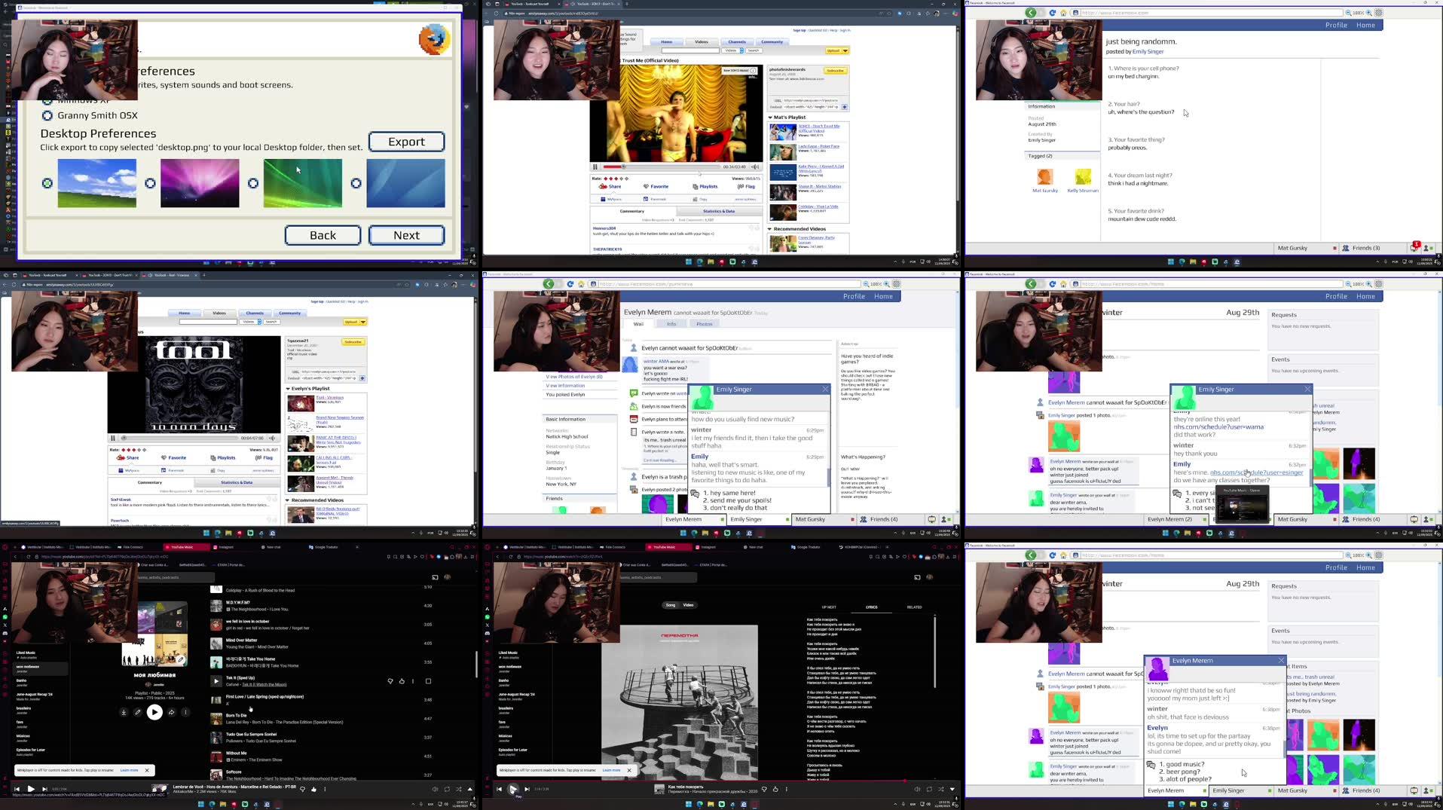
Task: Flag the Tool 10,000 Days video
Action: [x=264, y=457]
